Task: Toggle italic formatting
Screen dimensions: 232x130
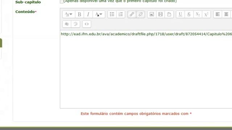Action: 88,14
